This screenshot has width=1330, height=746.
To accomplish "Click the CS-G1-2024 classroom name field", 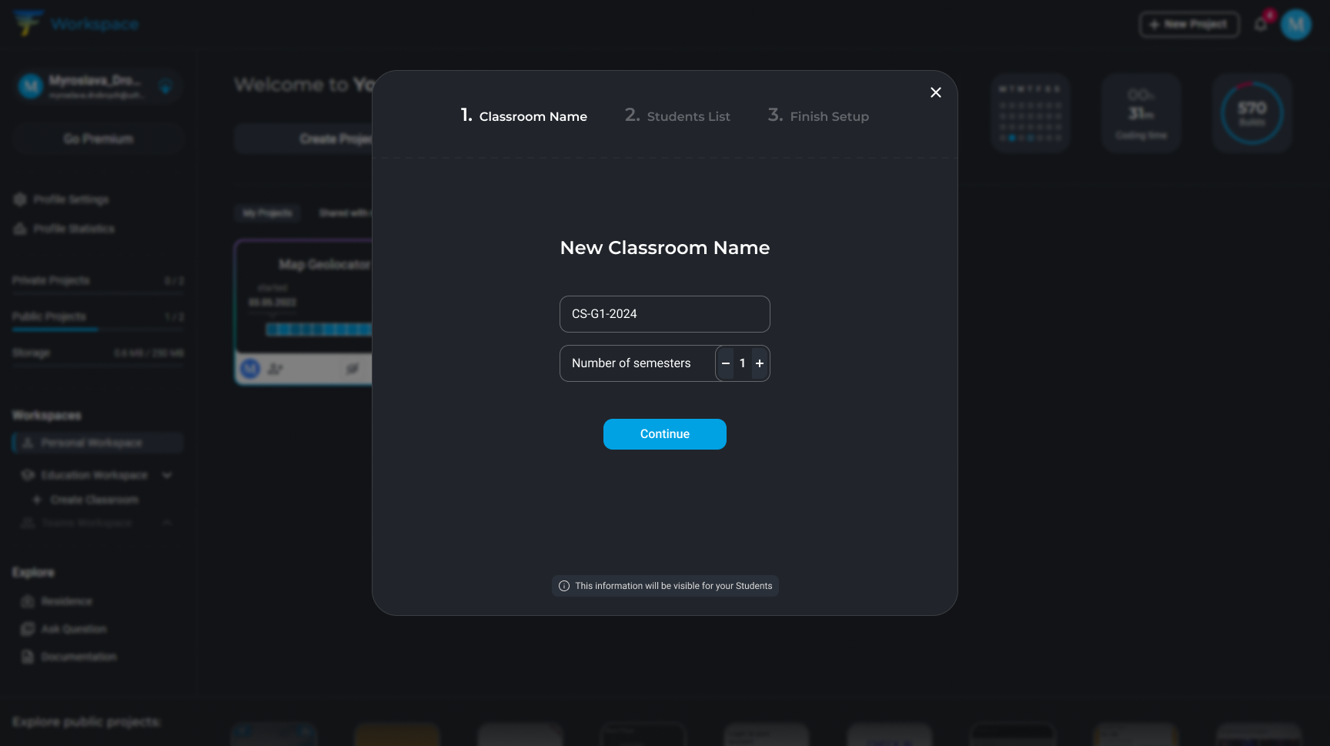I will pyautogui.click(x=664, y=313).
